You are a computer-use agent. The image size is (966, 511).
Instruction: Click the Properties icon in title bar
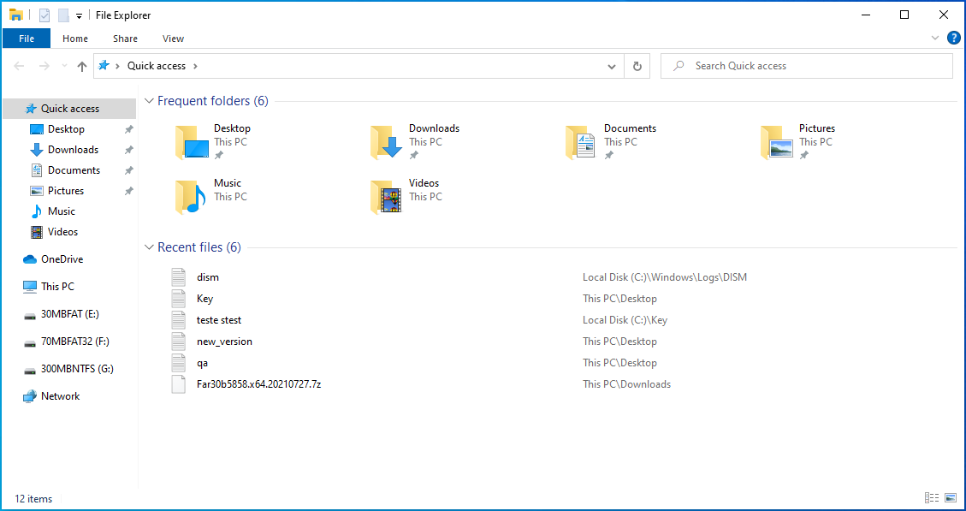click(44, 15)
